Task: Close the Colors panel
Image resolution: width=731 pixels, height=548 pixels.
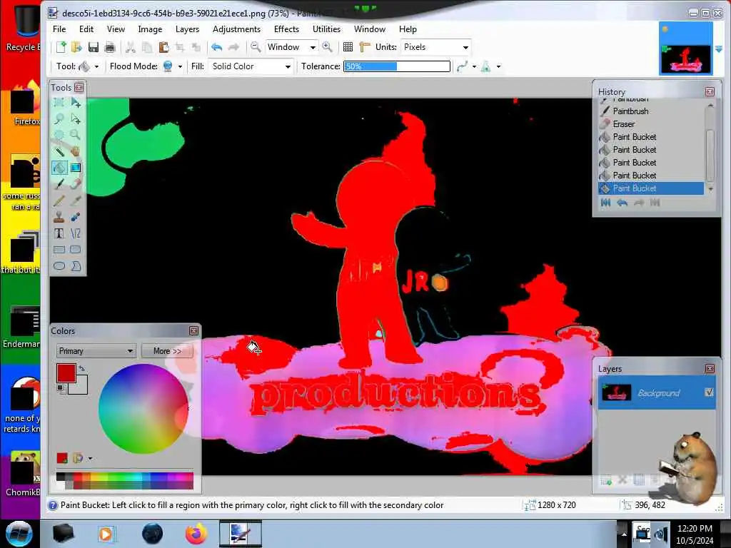Action: (x=194, y=331)
